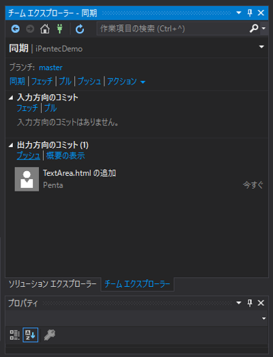Toggle Categorized view in Properties panel
Image resolution: width=273 pixels, height=357 pixels.
click(14, 335)
